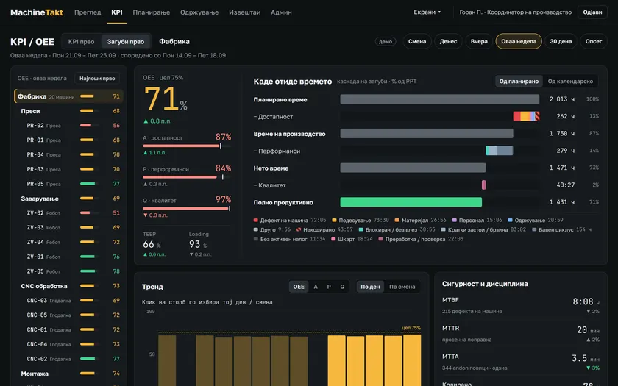
Task: Expand the Екрани dropdown
Action: click(427, 12)
